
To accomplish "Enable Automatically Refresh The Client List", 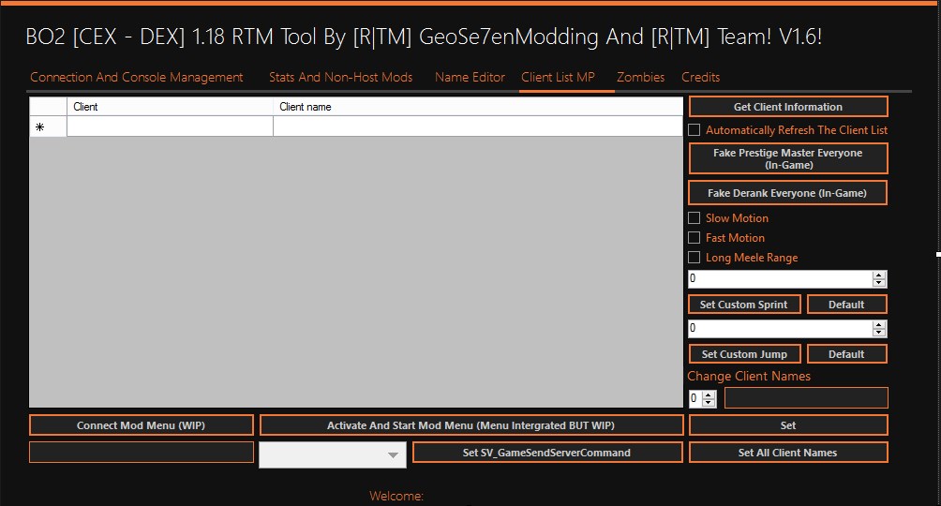I will tap(695, 130).
